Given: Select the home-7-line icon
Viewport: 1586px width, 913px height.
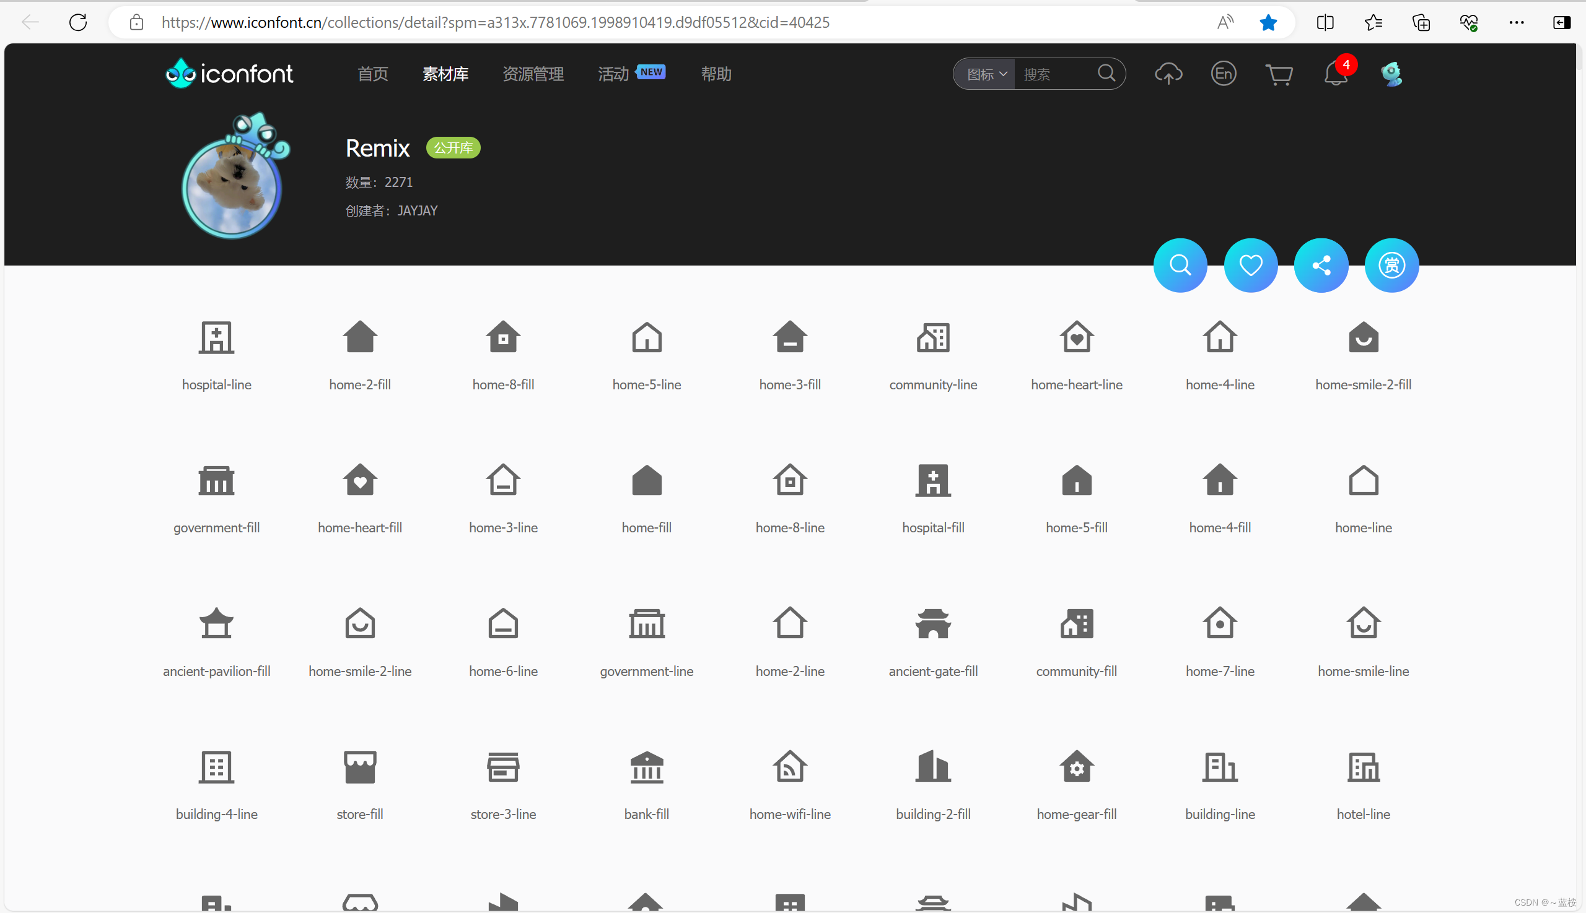Looking at the screenshot, I should (x=1219, y=623).
